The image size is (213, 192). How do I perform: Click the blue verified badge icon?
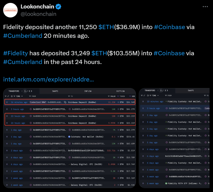(58, 7)
